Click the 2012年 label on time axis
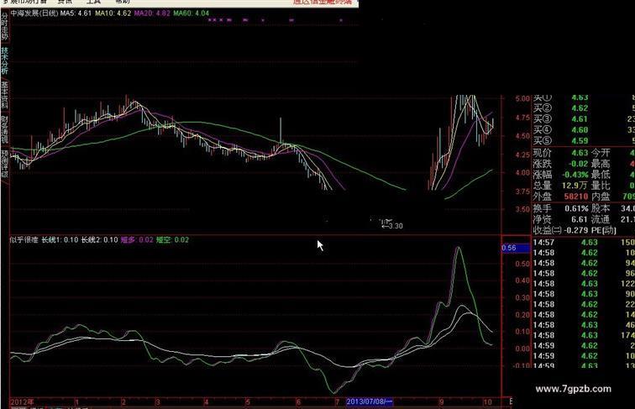Screen dimensions: 635x409 (23, 402)
